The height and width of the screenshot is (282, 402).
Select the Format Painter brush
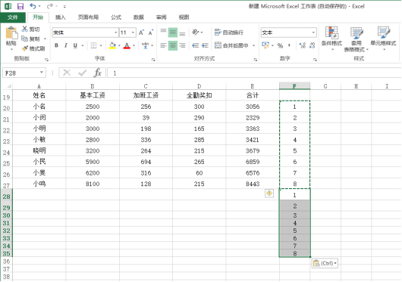25,48
